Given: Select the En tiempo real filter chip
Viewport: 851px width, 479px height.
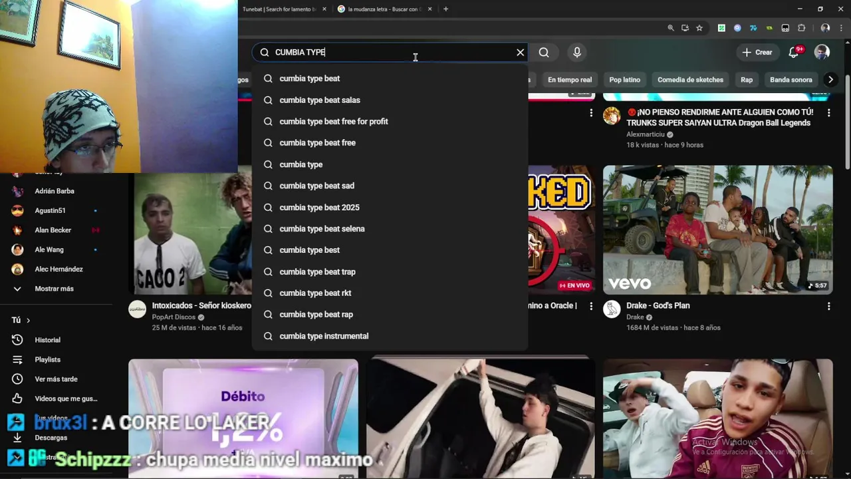Looking at the screenshot, I should pos(569,80).
